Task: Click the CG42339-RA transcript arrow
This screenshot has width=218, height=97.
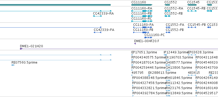Action: [x=97, y=16]
